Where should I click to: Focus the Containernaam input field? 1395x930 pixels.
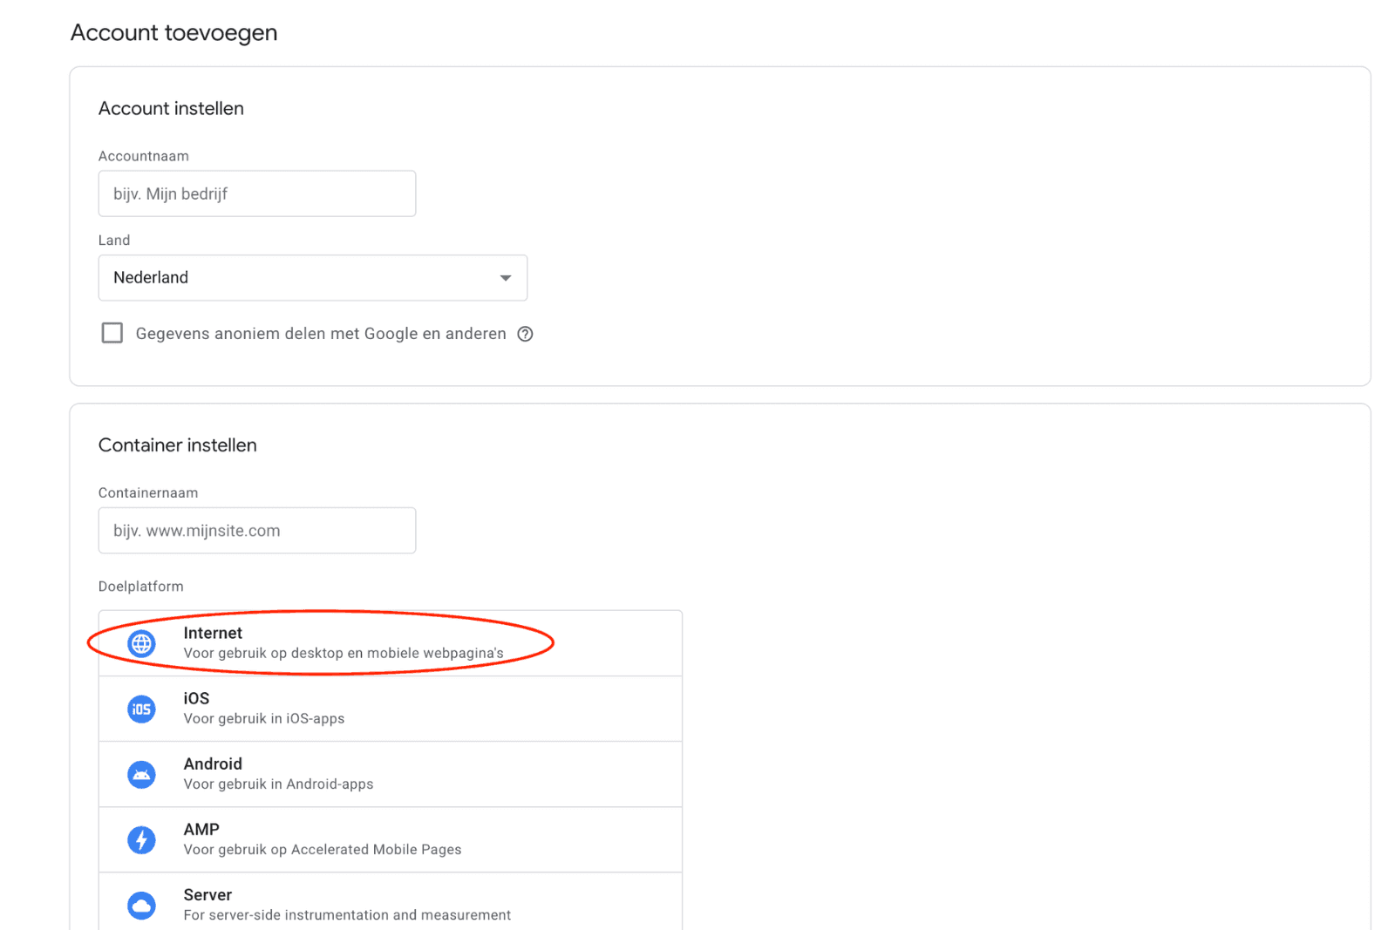coord(257,530)
